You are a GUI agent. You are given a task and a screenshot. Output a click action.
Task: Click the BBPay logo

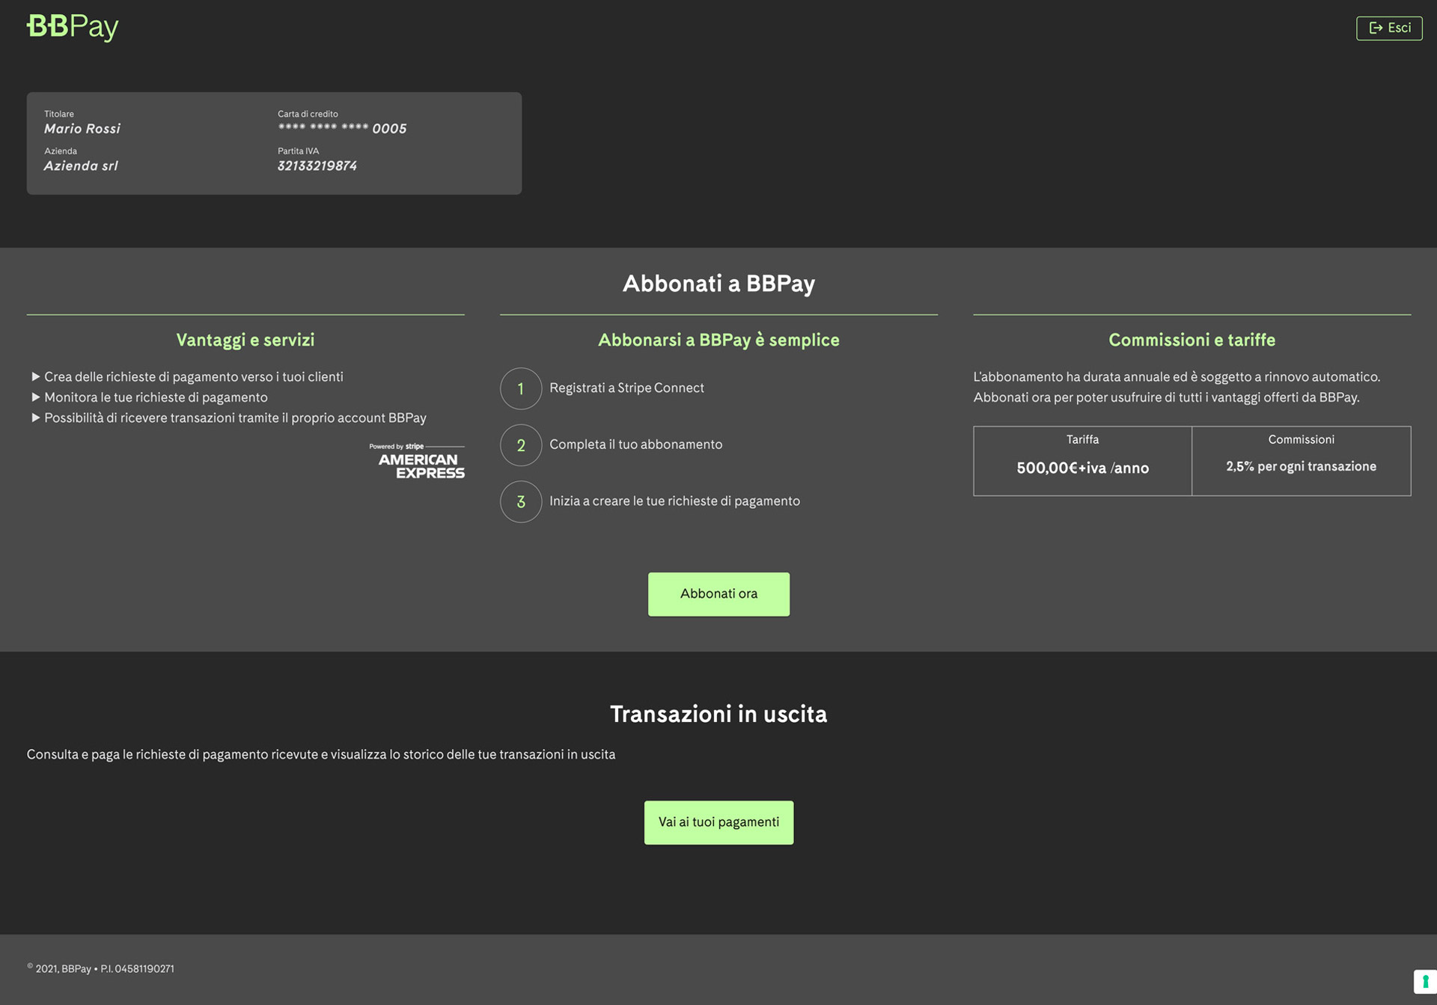click(x=73, y=27)
